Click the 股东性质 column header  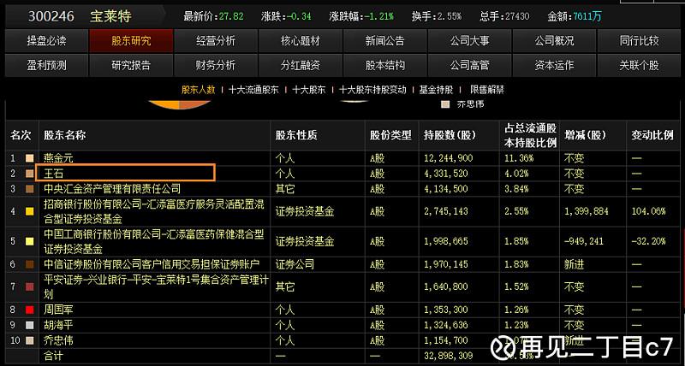[x=296, y=135]
